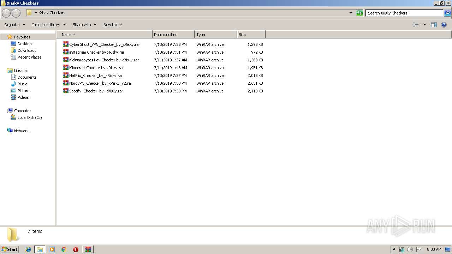Click the network tray icon
This screenshot has height=254, width=452.
coord(402,249)
